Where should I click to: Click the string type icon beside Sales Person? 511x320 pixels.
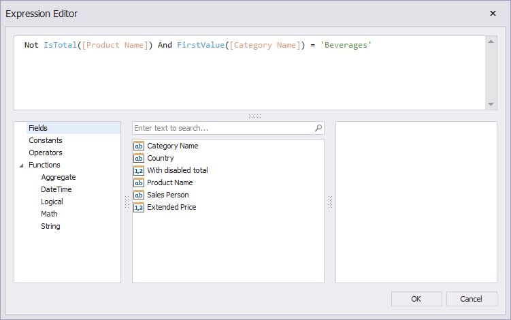pyautogui.click(x=139, y=195)
